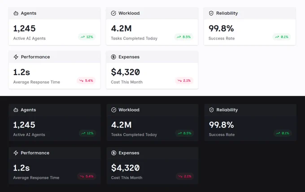The width and height of the screenshot is (305, 192).
Task: Click the $4,320 value in light Expenses card
Action: click(126, 72)
